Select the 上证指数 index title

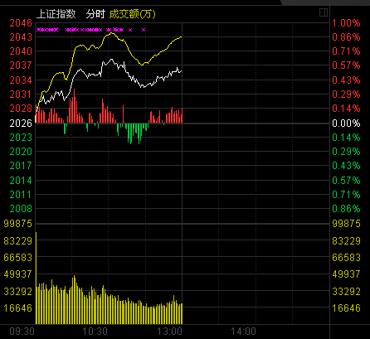coord(56,14)
